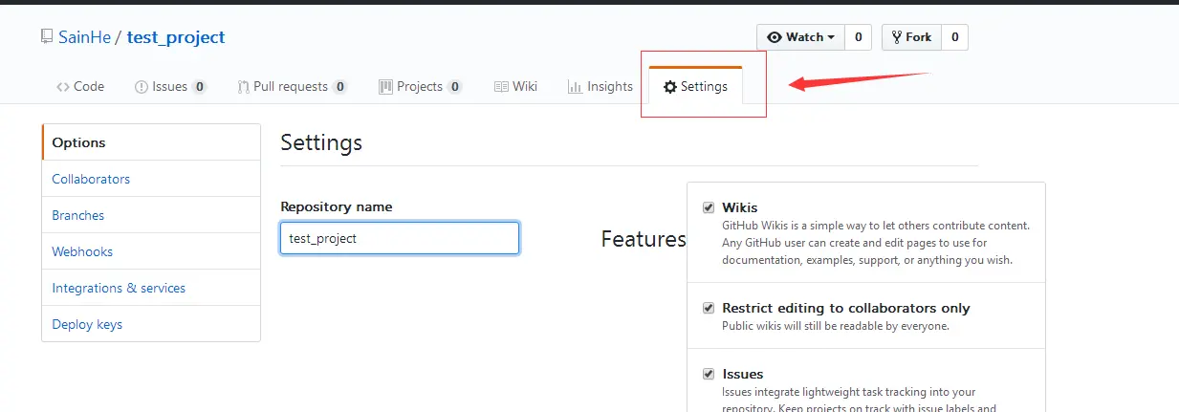Screen dimensions: 1179x412
Task: Click the Repository name input field
Action: coord(400,238)
